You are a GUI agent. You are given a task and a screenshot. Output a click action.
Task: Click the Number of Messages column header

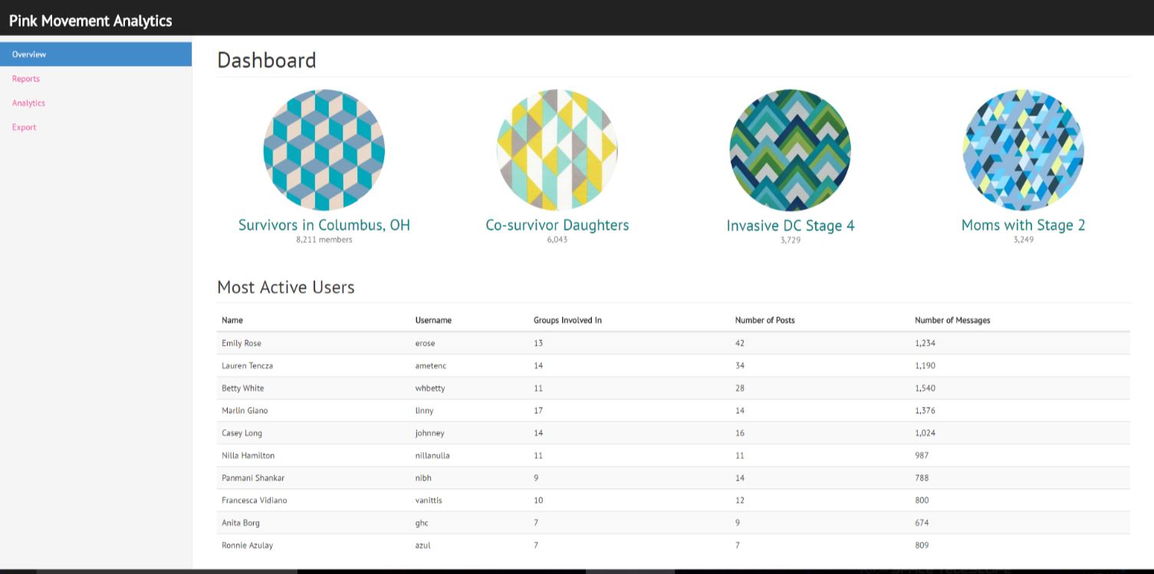tap(952, 320)
